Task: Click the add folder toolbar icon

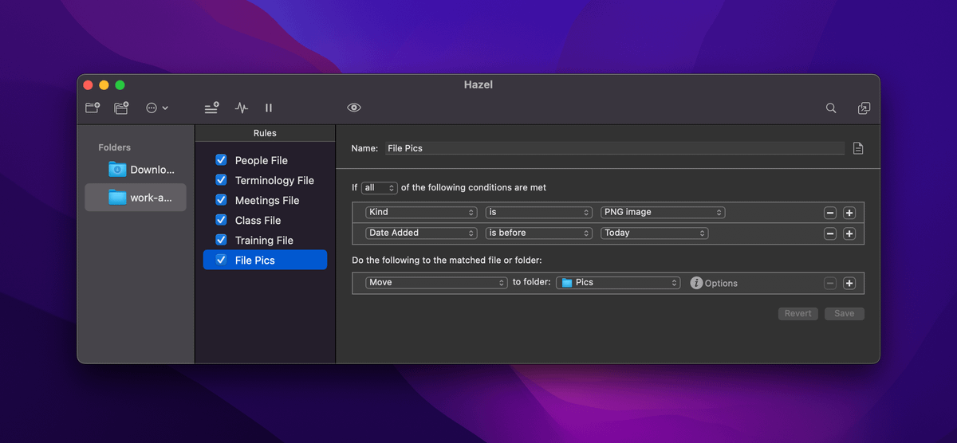Action: [x=93, y=108]
